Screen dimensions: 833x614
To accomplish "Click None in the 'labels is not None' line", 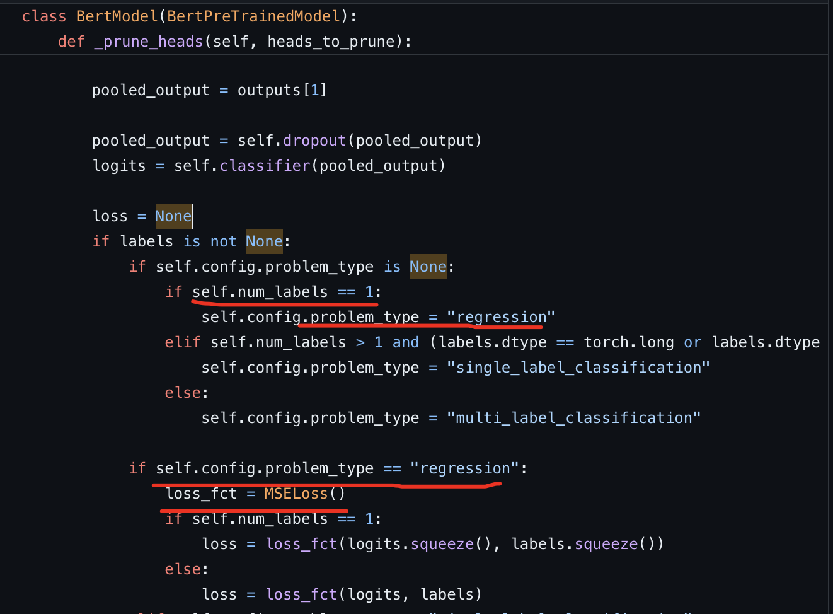I will coord(264,241).
